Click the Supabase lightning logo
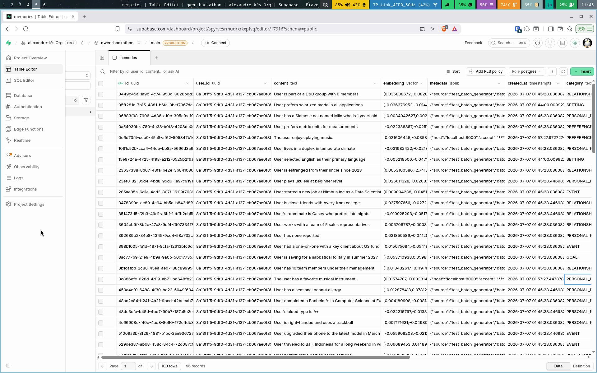 pyautogui.click(x=9, y=43)
